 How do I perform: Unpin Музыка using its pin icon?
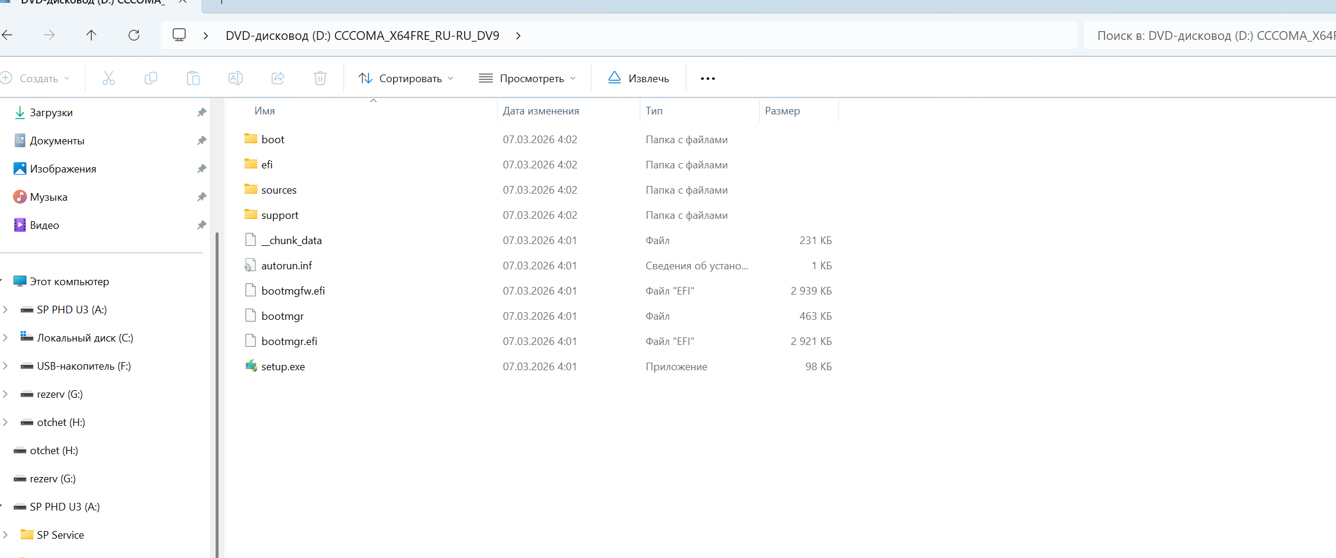pos(202,197)
